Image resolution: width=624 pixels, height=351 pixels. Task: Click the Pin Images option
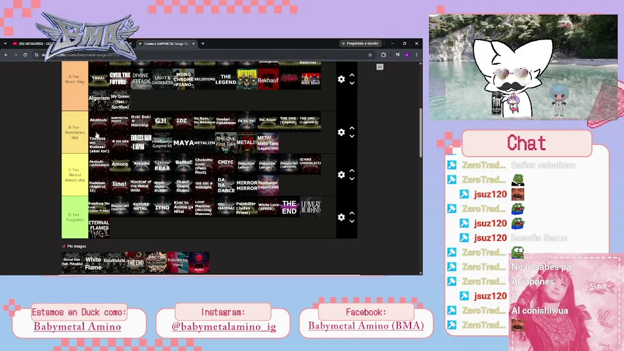[x=74, y=246]
